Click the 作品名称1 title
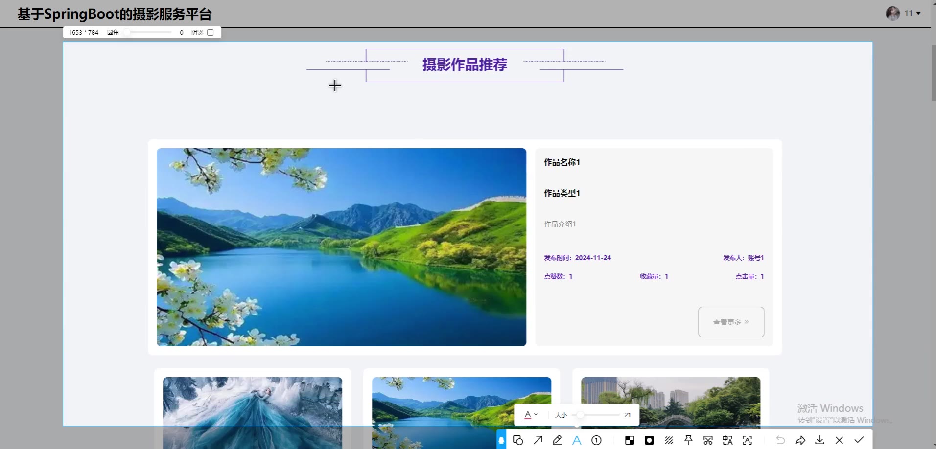 pyautogui.click(x=562, y=162)
